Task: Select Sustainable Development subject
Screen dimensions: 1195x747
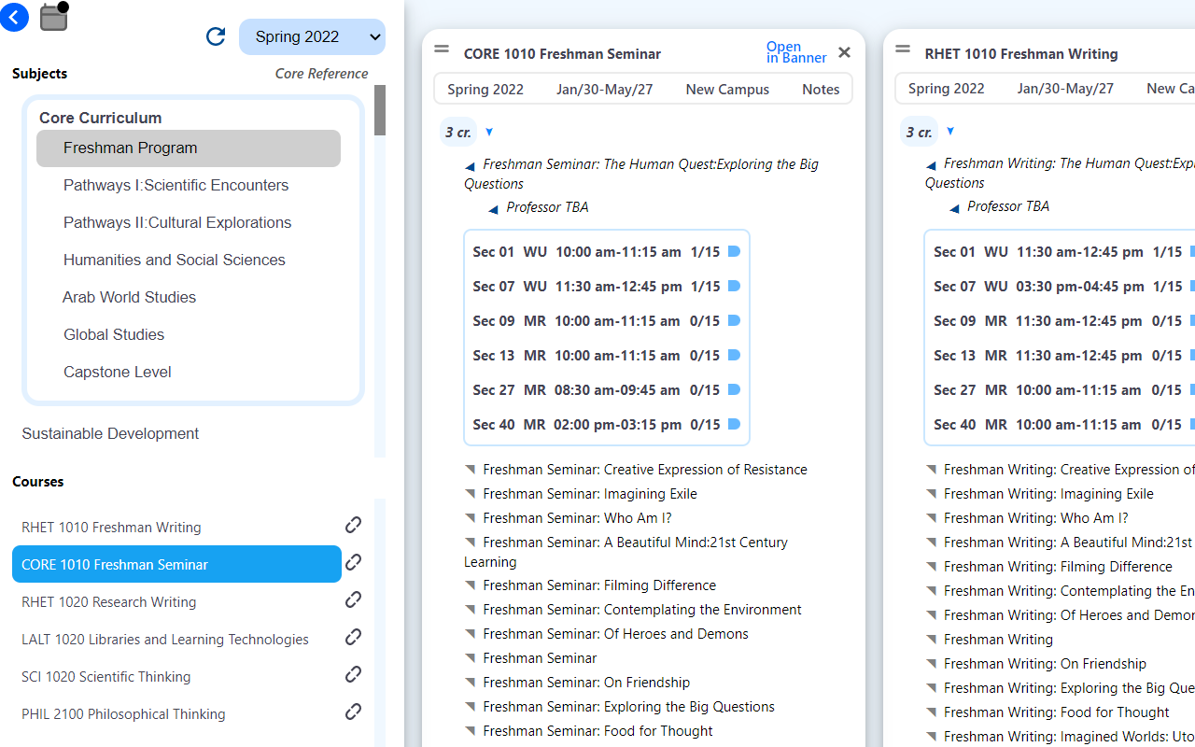Action: [110, 433]
